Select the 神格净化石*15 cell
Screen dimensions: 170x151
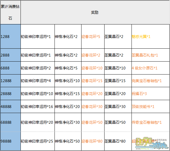(67, 93)
